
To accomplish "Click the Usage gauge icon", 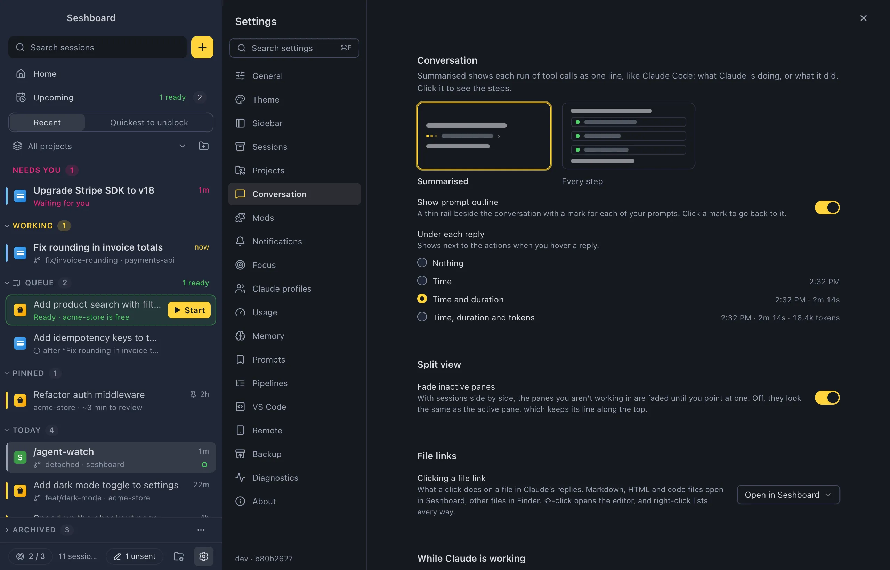I will pos(240,312).
